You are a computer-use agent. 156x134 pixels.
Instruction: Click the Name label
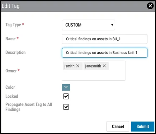click(10, 39)
